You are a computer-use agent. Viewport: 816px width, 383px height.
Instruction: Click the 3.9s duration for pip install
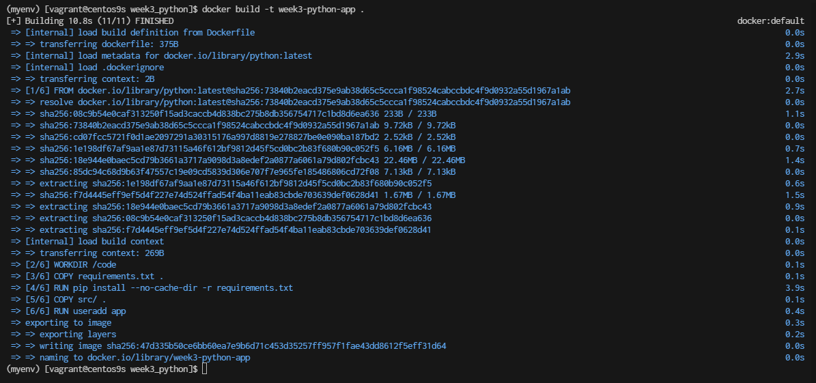coord(795,288)
